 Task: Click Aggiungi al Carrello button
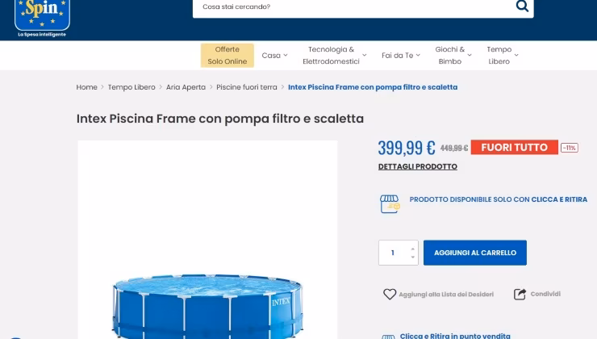pos(475,253)
